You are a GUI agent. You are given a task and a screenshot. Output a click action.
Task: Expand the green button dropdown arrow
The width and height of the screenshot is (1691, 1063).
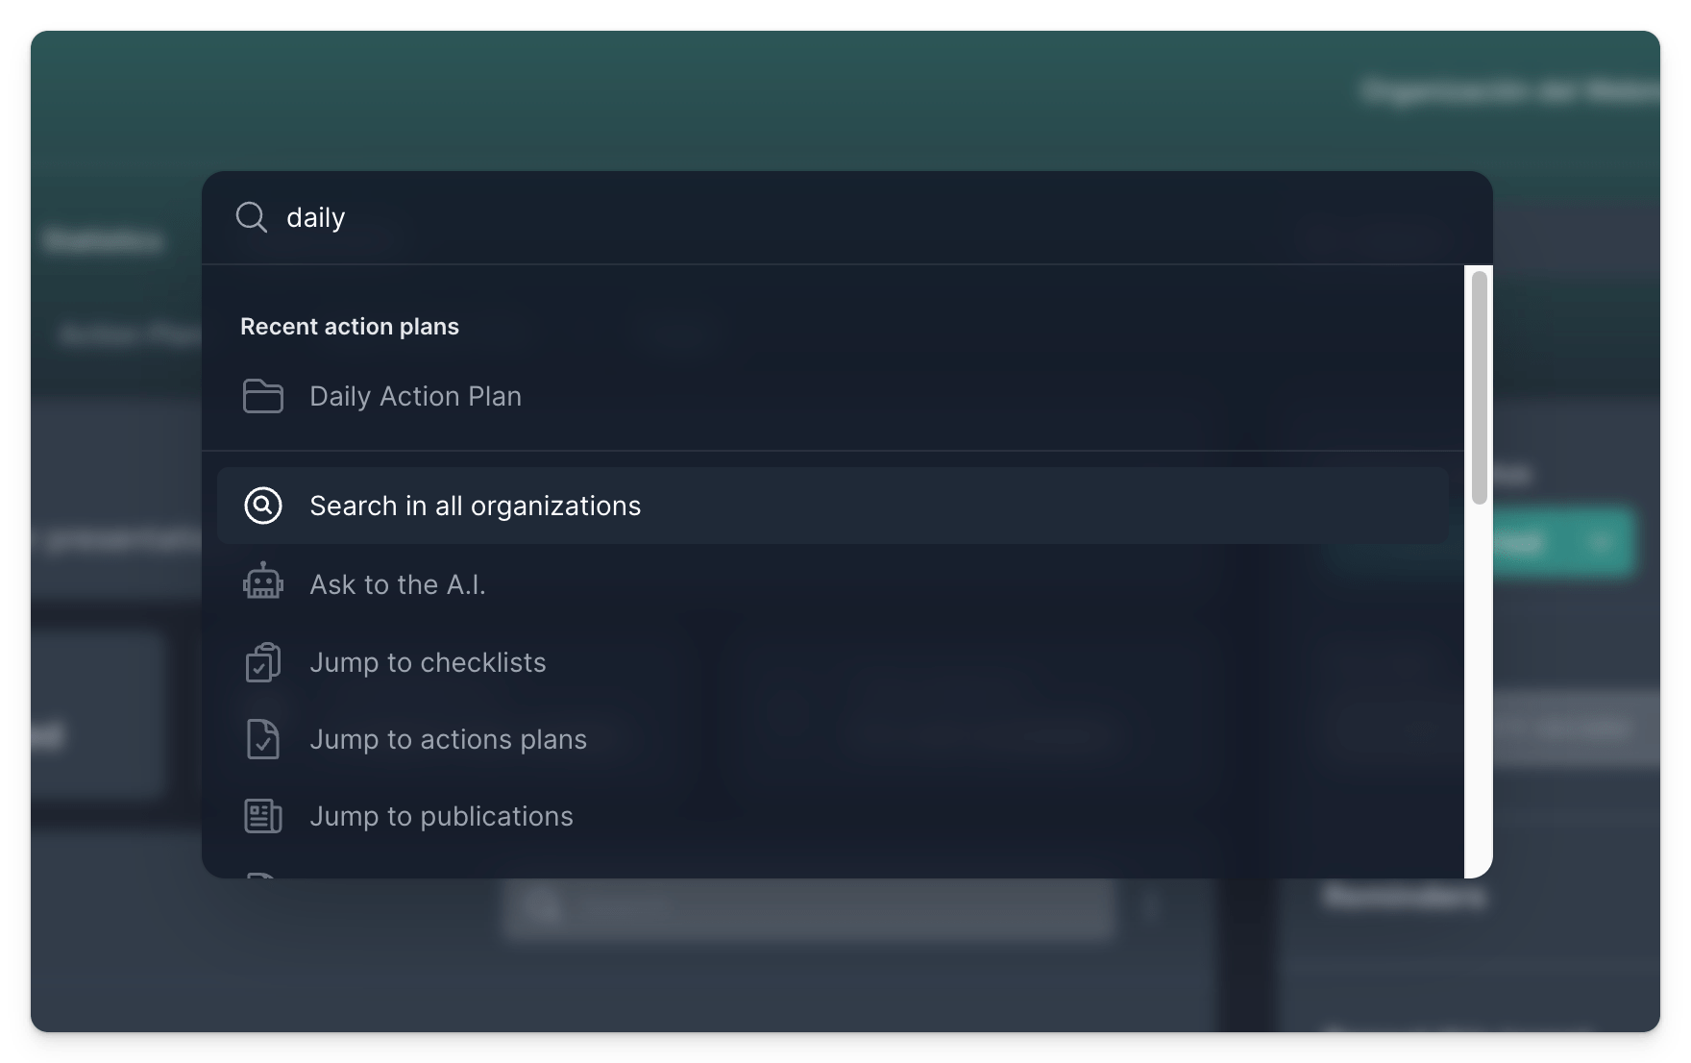tap(1600, 543)
